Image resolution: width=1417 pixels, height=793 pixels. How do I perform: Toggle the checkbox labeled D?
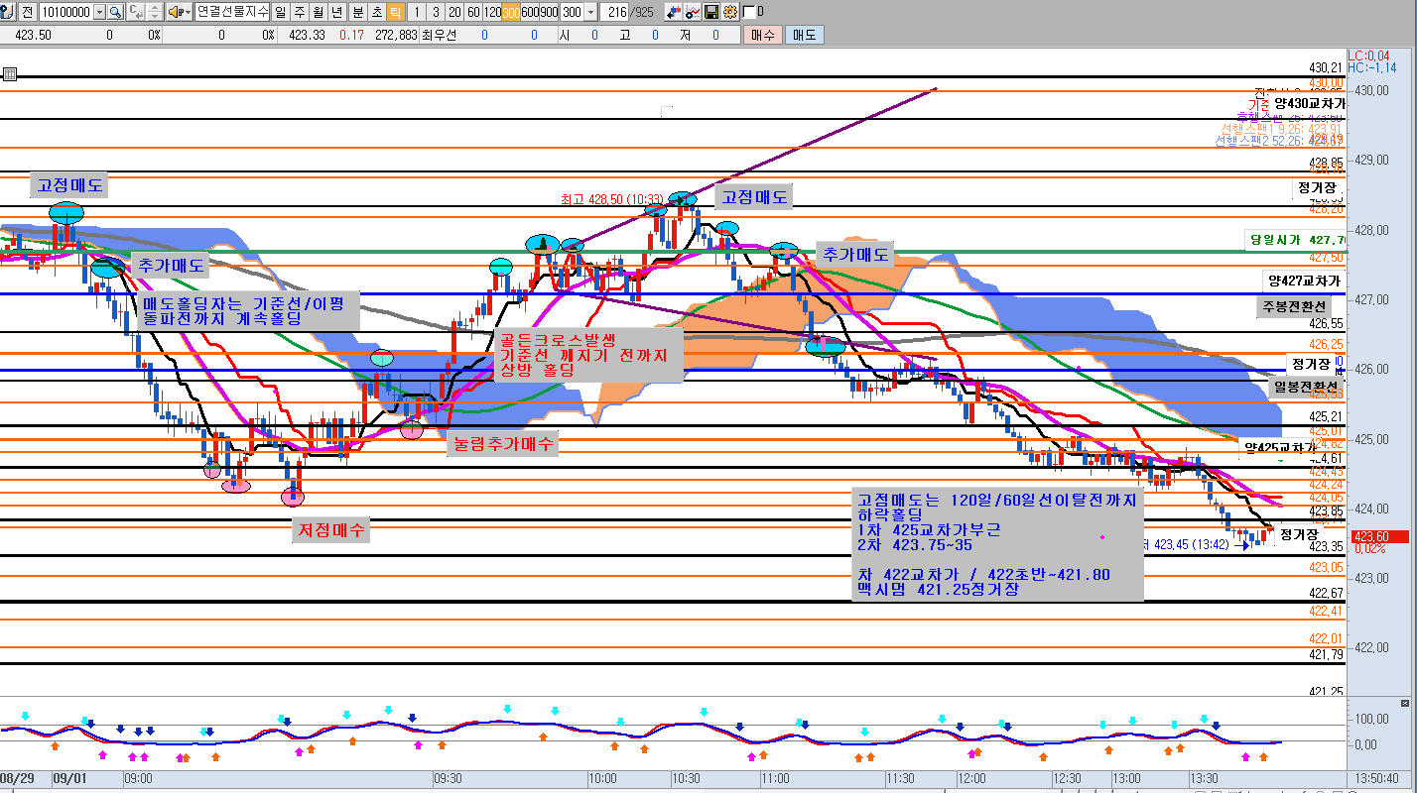point(748,12)
